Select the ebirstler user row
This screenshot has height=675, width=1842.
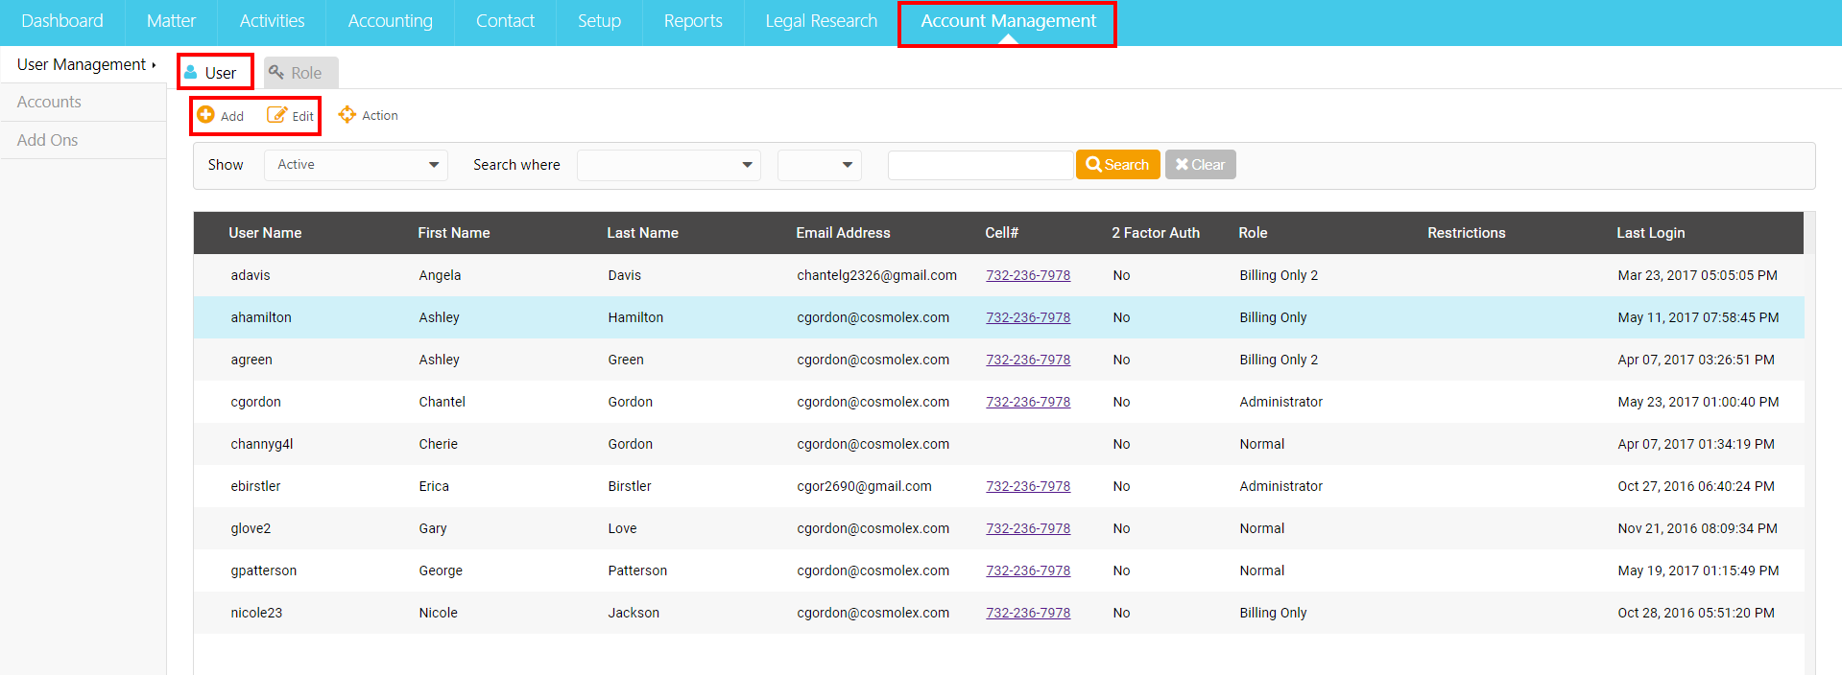998,486
